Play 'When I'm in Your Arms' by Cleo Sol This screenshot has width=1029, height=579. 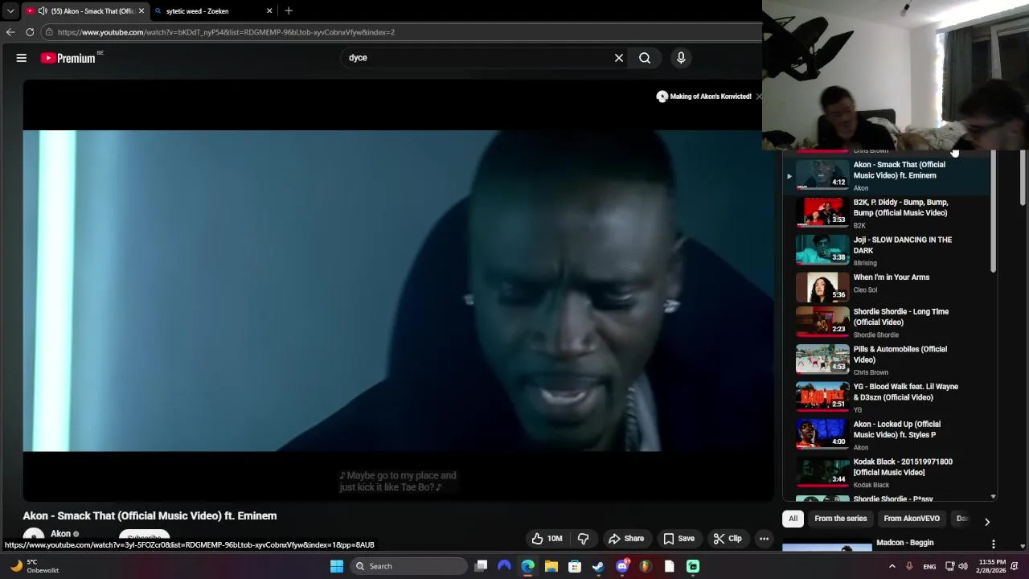(x=888, y=286)
